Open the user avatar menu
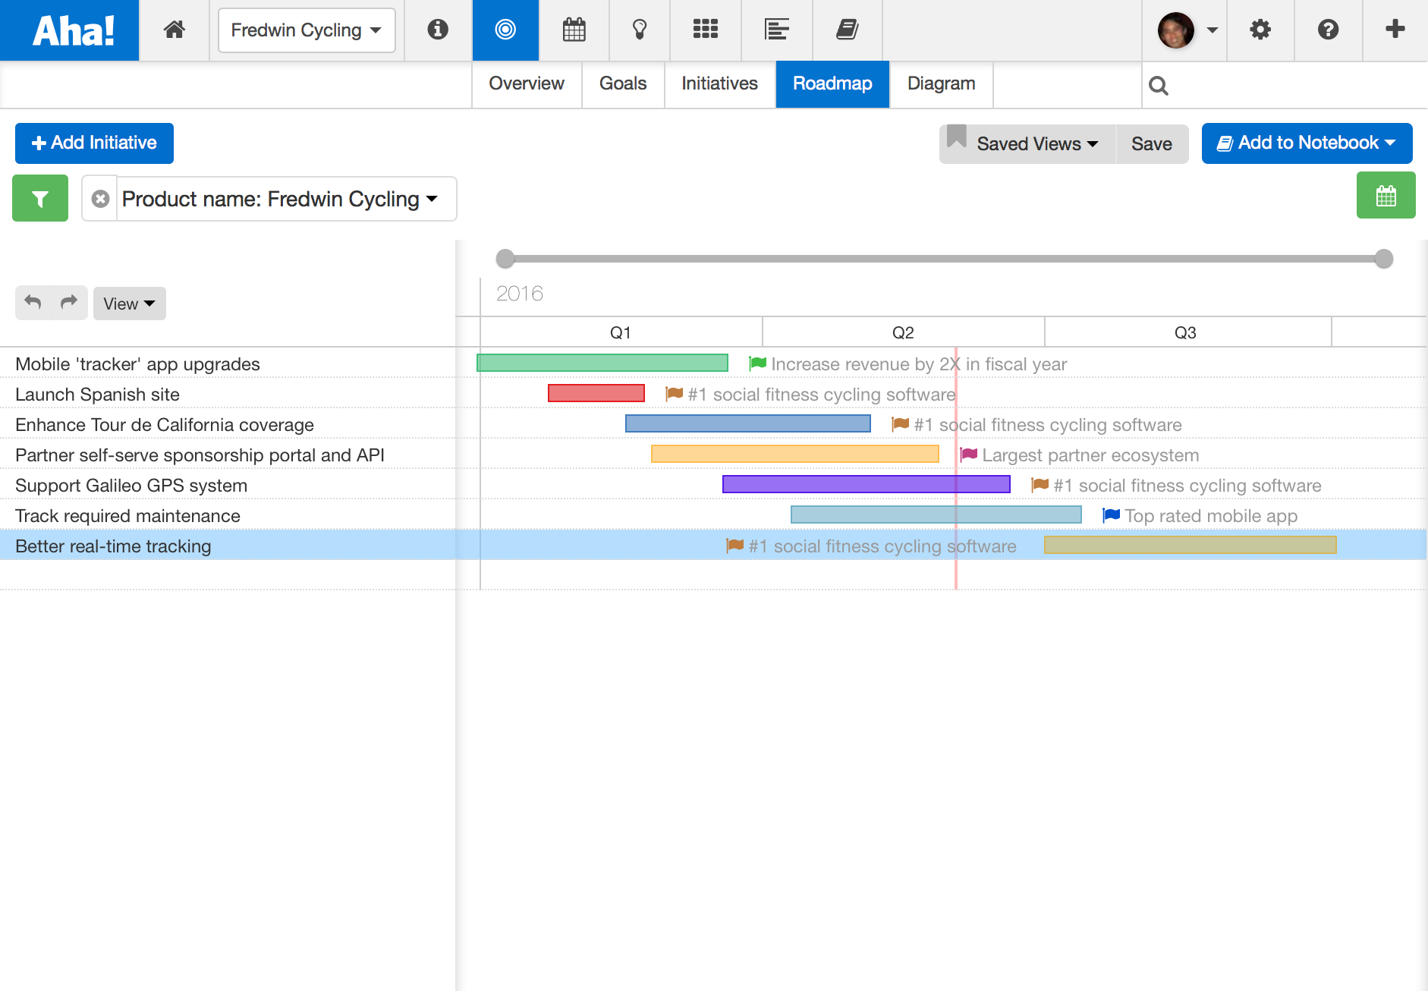Image resolution: width=1428 pixels, height=991 pixels. 1187,30
